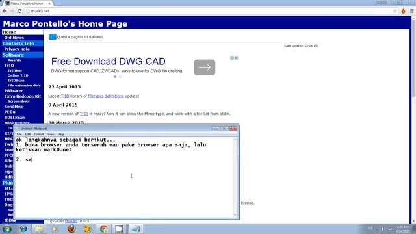Open Privacy note sidebar link

(x=17, y=49)
